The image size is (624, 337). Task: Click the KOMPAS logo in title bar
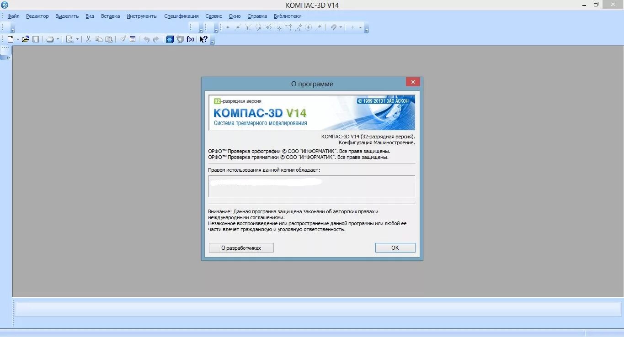click(x=5, y=5)
